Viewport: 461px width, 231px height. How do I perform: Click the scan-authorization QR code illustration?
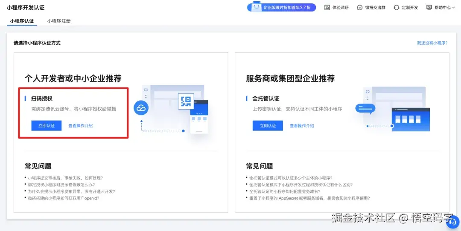(186, 101)
